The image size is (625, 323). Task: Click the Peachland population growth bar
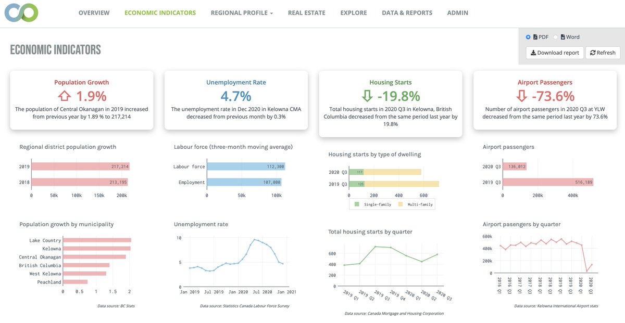tap(76, 282)
